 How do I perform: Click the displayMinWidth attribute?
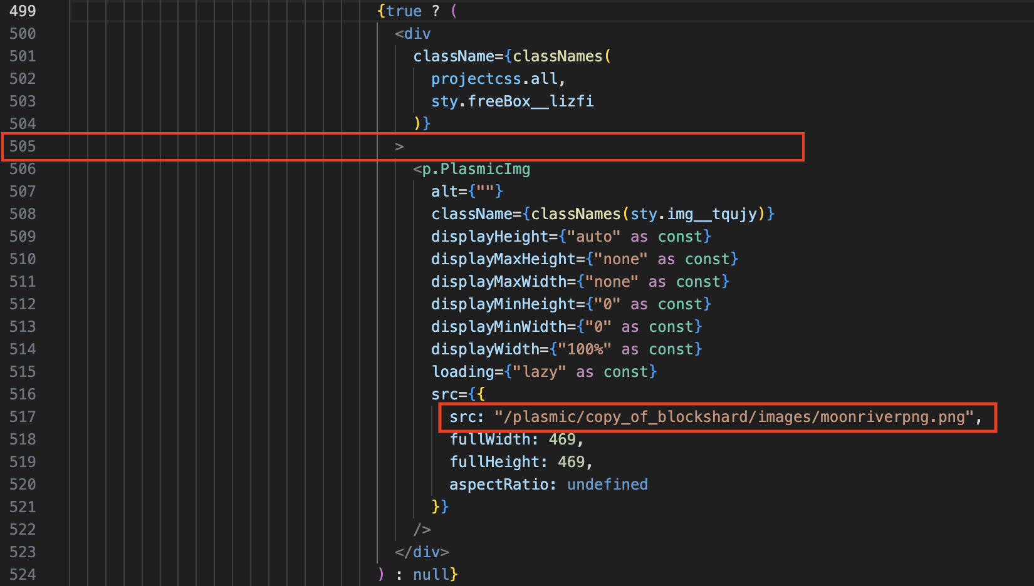[498, 327]
